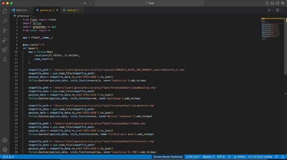Click 'FireCLR burn mask' string on line 33
Image resolution: width=287 pixels, height=160 pixels.
click(x=121, y=134)
